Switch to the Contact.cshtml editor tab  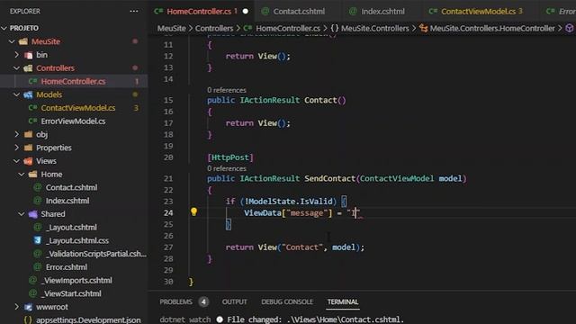[299, 12]
